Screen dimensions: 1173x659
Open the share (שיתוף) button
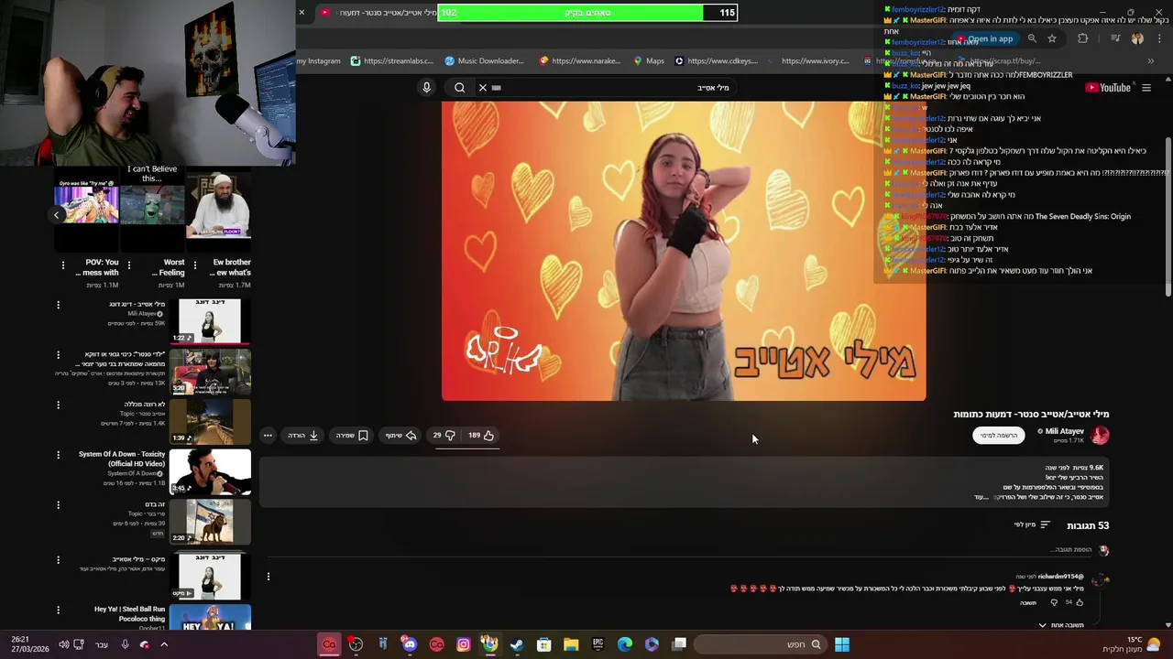pos(400,436)
